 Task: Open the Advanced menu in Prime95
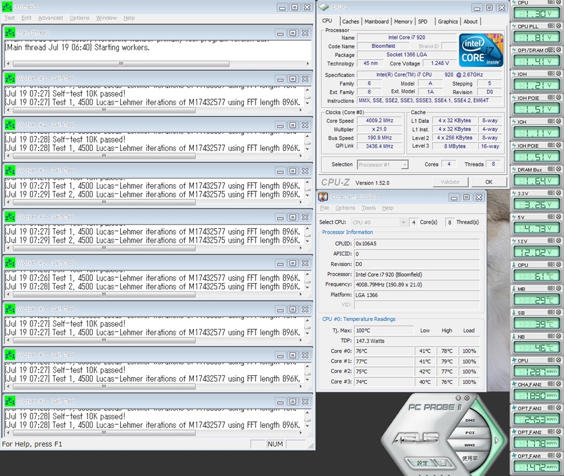pos(50,18)
